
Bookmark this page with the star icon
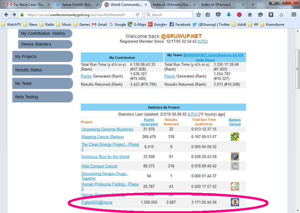tap(198, 14)
